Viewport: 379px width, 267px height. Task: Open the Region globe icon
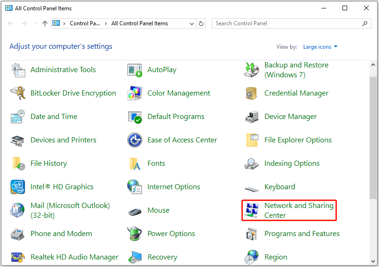pyautogui.click(x=251, y=257)
